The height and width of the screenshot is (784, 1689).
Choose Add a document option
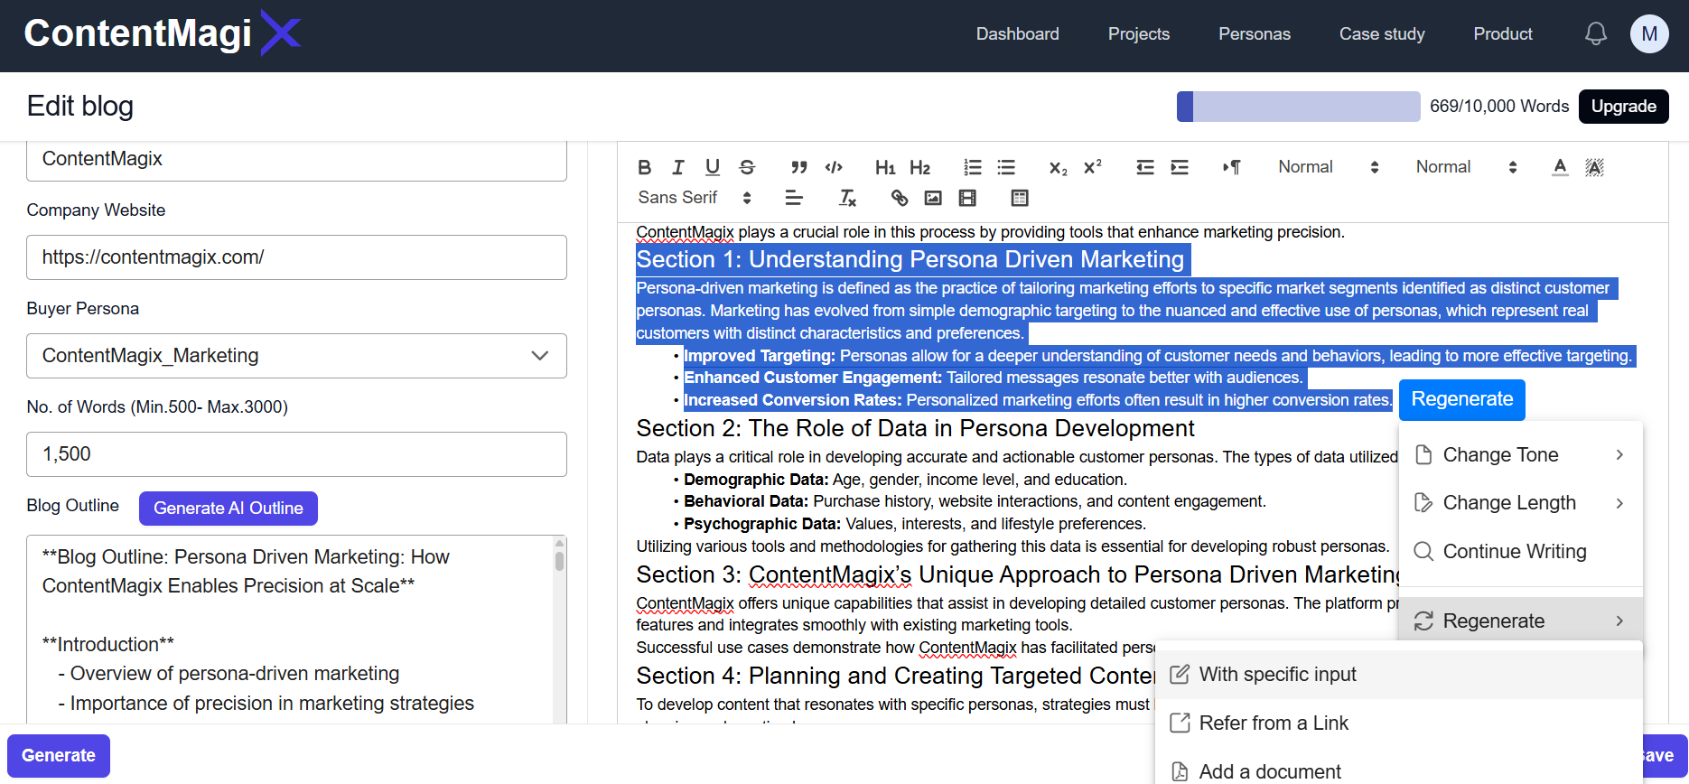tap(1398, 771)
